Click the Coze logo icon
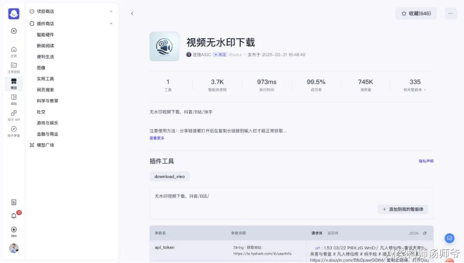 13,13
